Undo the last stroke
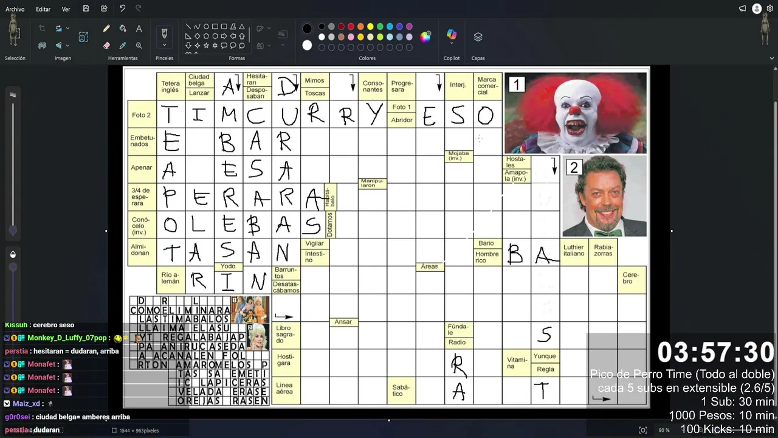The height and width of the screenshot is (438, 778). tap(122, 9)
